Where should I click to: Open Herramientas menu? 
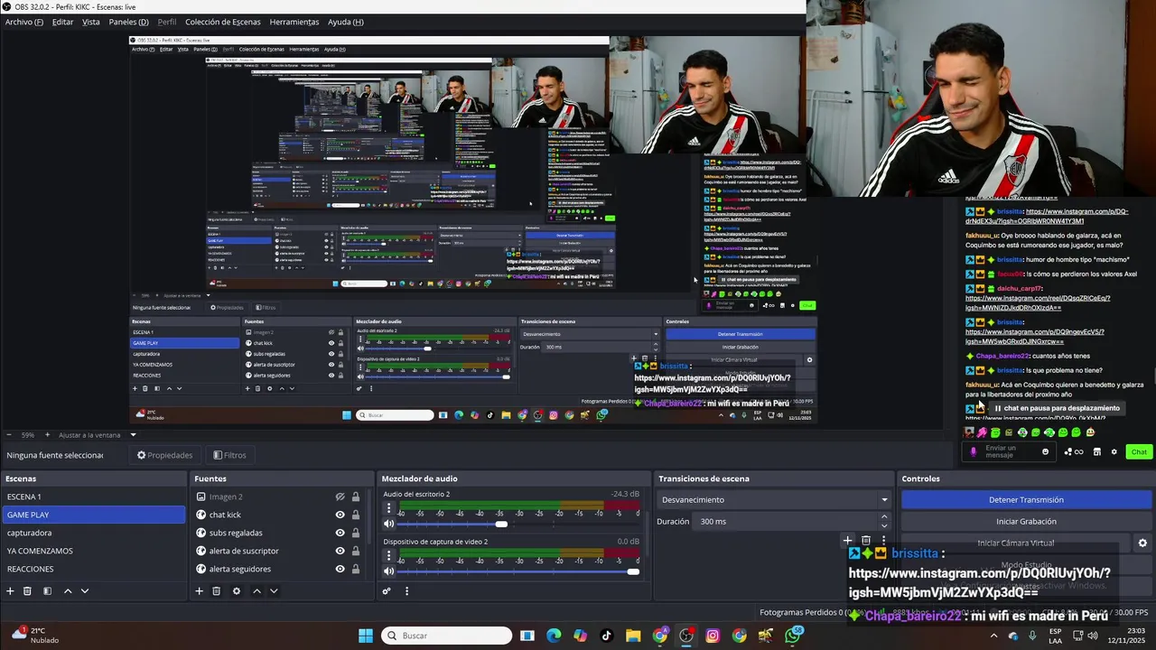[x=294, y=22]
